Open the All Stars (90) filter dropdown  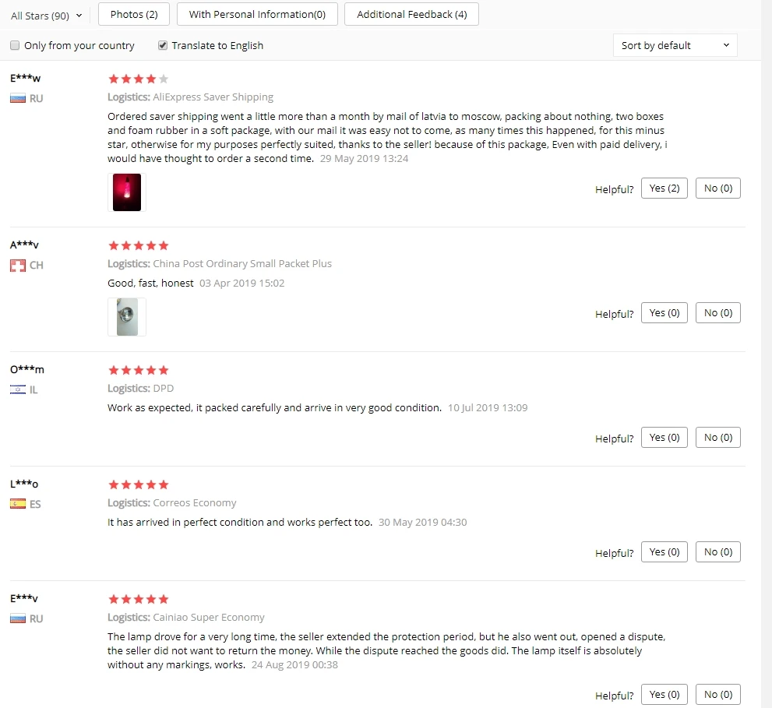46,16
